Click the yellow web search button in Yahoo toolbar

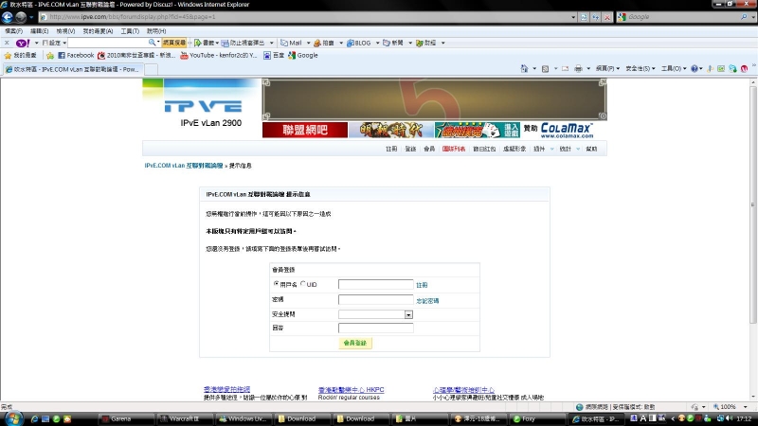[x=174, y=43]
